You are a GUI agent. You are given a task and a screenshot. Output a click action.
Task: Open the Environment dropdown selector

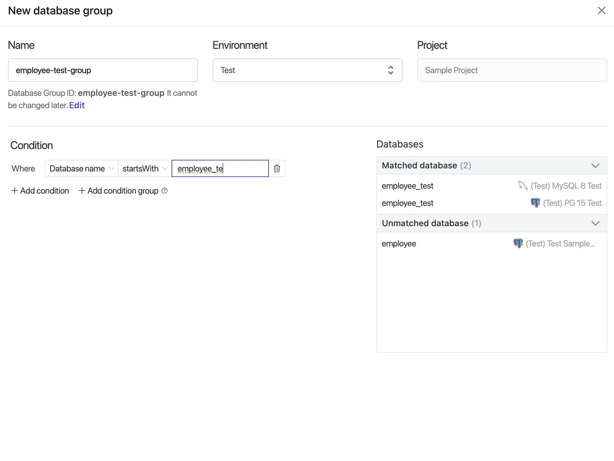[307, 70]
